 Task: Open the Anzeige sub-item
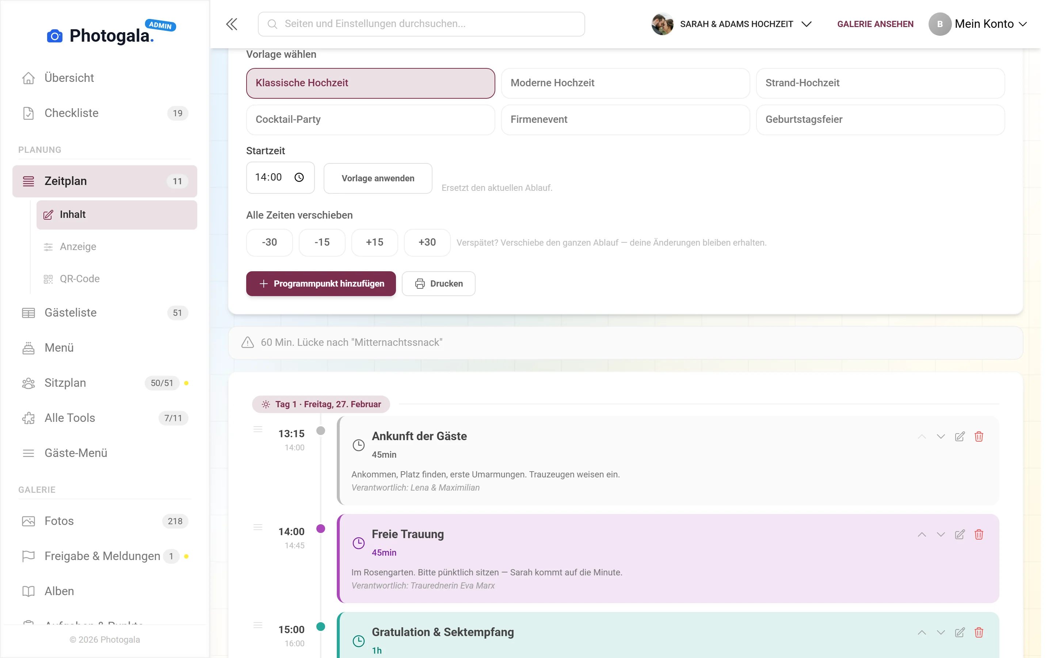(x=117, y=247)
